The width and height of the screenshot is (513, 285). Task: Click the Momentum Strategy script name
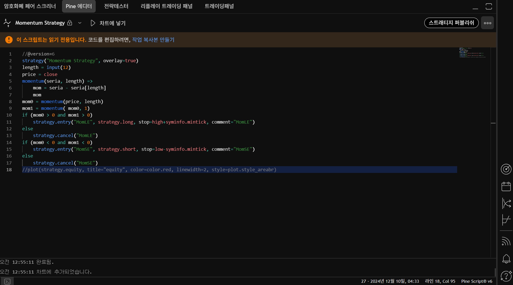pyautogui.click(x=40, y=23)
